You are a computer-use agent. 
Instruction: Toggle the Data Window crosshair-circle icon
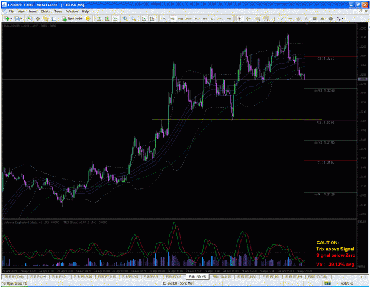(37, 18)
